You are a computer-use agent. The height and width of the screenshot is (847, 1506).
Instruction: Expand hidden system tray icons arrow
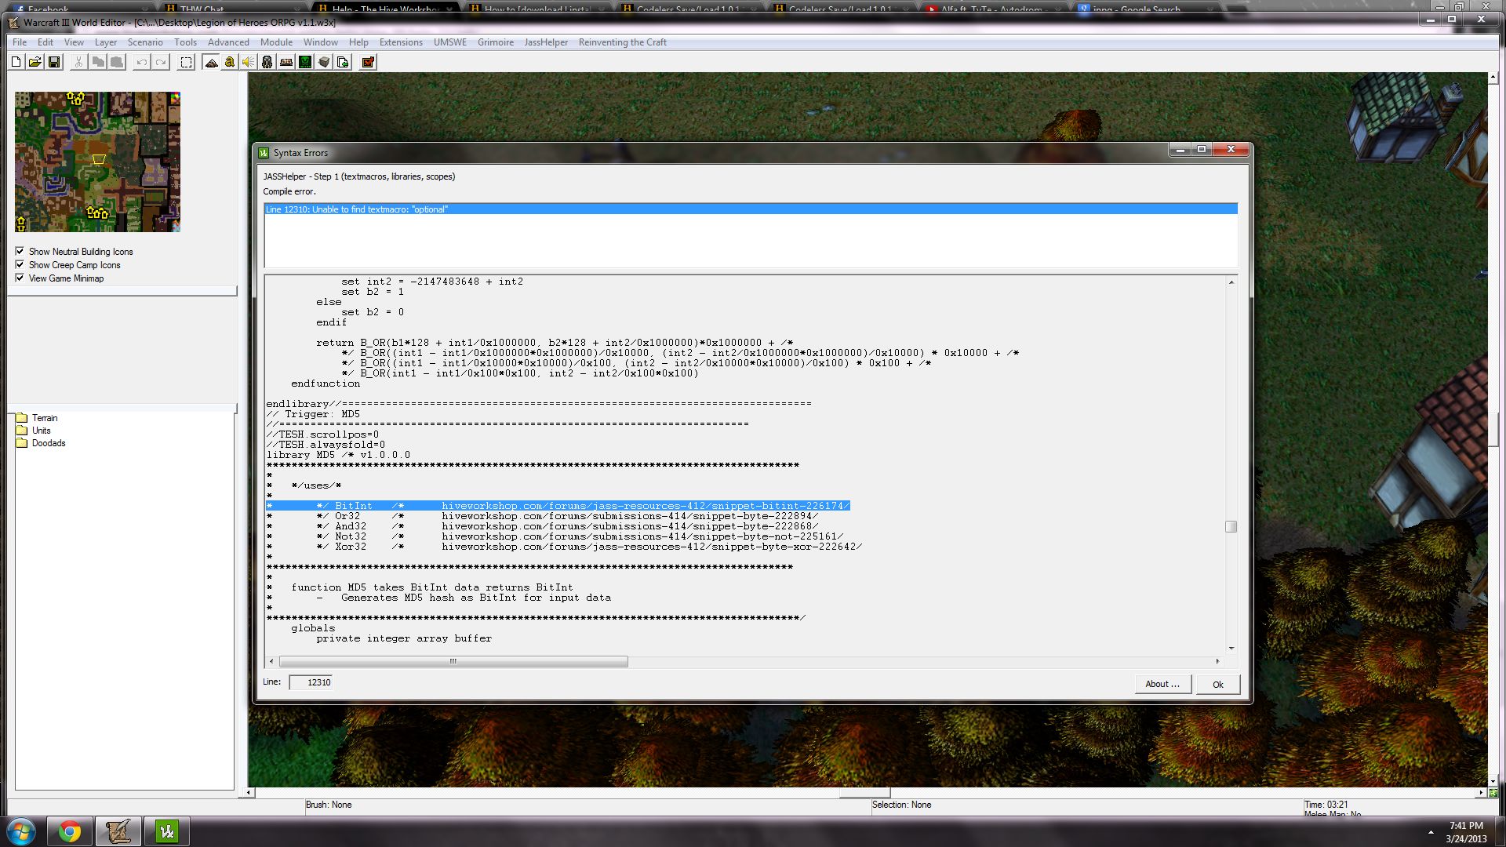[x=1431, y=832]
